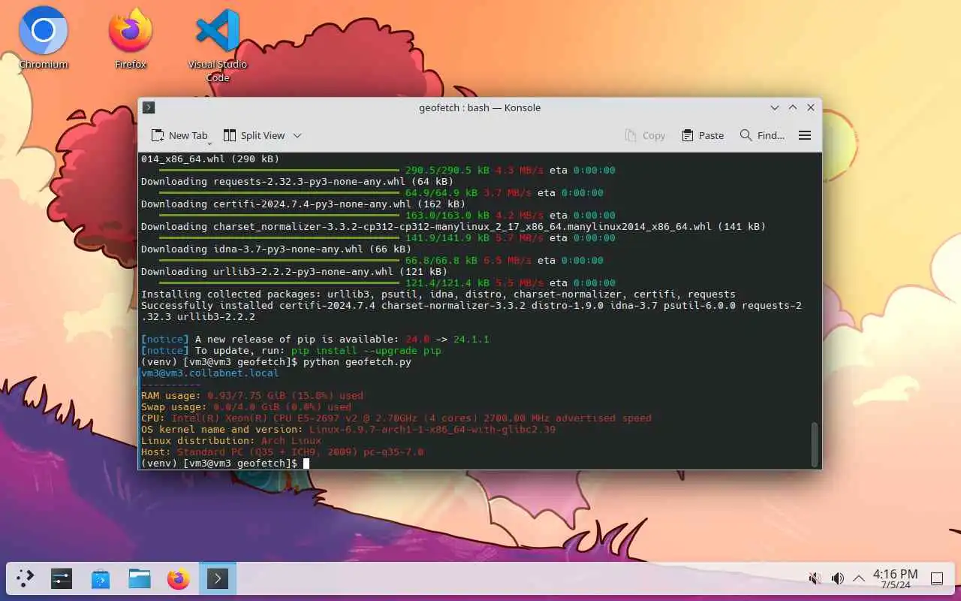The height and width of the screenshot is (601, 961).
Task: Launch Firefox from the taskbar
Action: tap(179, 578)
